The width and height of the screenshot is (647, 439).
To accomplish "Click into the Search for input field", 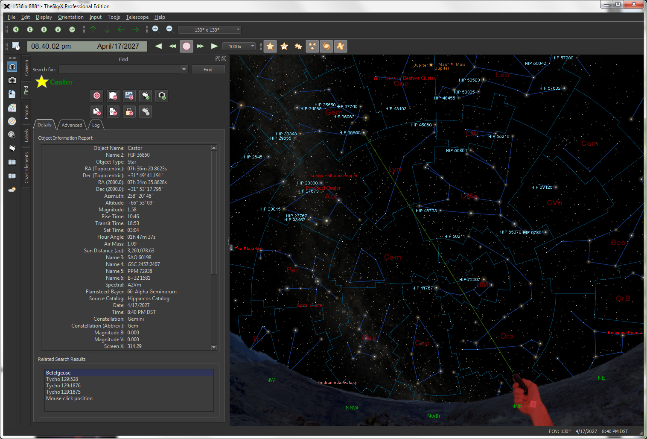I will click(119, 69).
